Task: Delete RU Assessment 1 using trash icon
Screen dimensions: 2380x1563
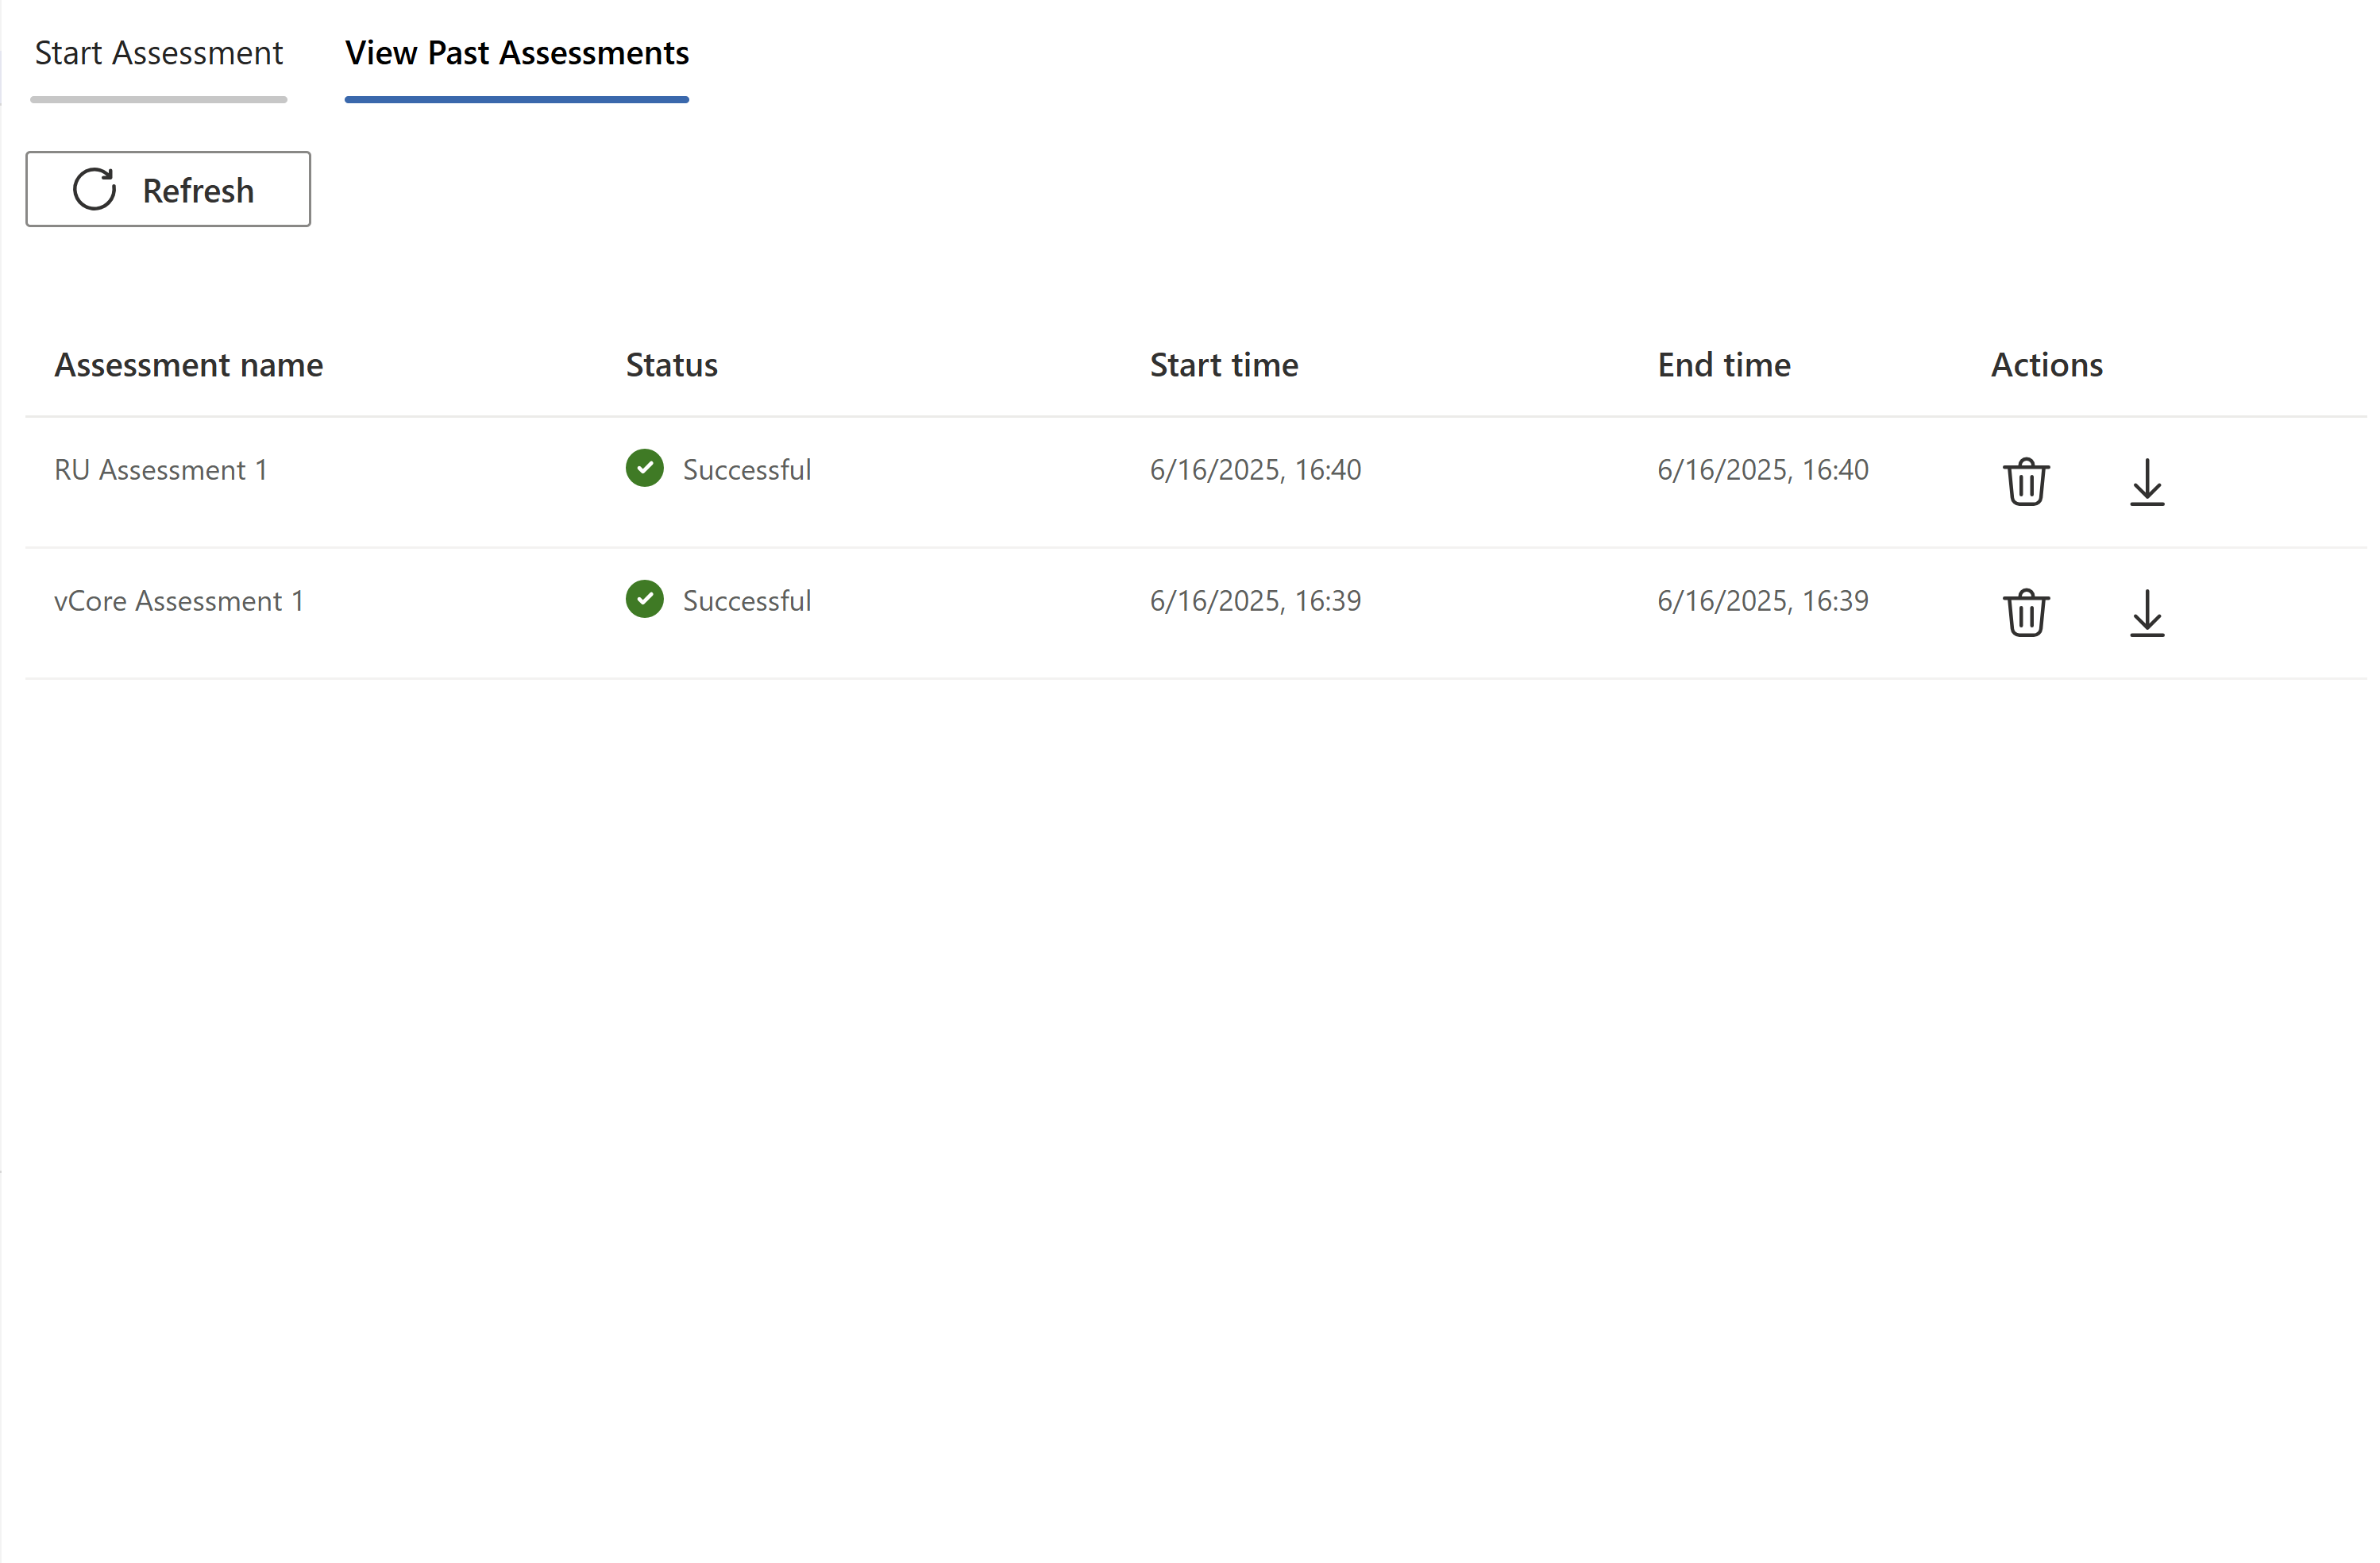Action: [2026, 481]
